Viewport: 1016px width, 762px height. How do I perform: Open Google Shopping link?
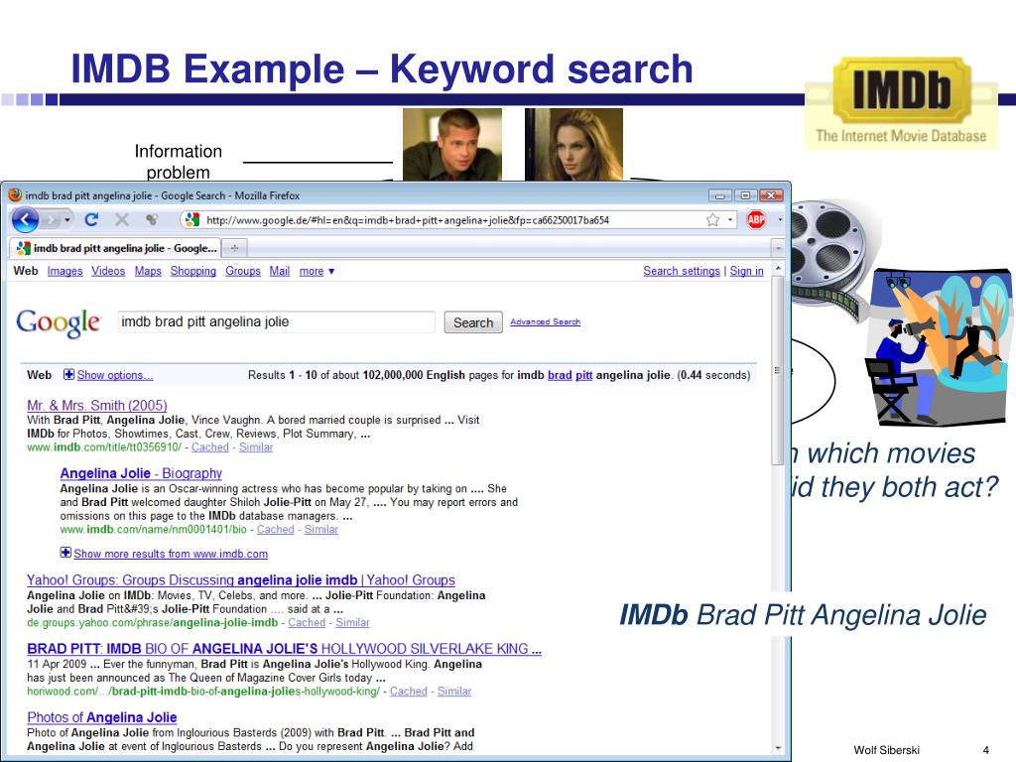coord(193,271)
